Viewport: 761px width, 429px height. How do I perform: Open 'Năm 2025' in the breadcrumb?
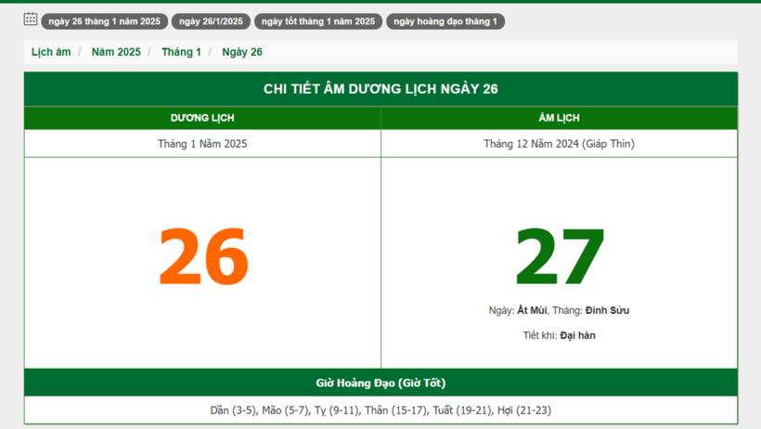pyautogui.click(x=116, y=52)
